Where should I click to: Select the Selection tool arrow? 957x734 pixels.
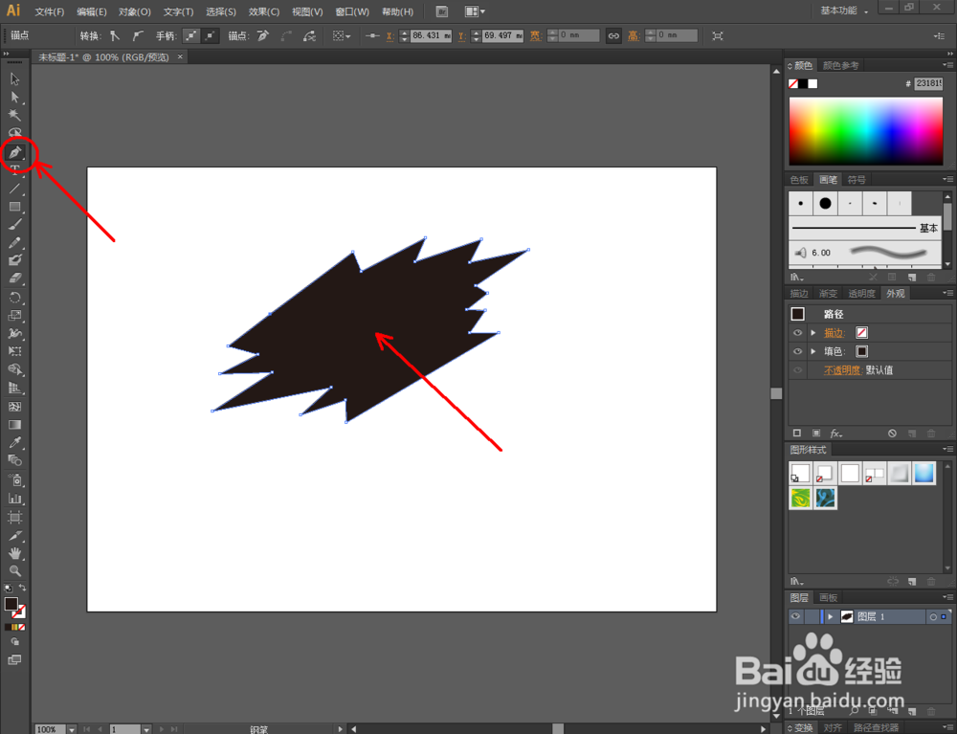click(x=14, y=79)
